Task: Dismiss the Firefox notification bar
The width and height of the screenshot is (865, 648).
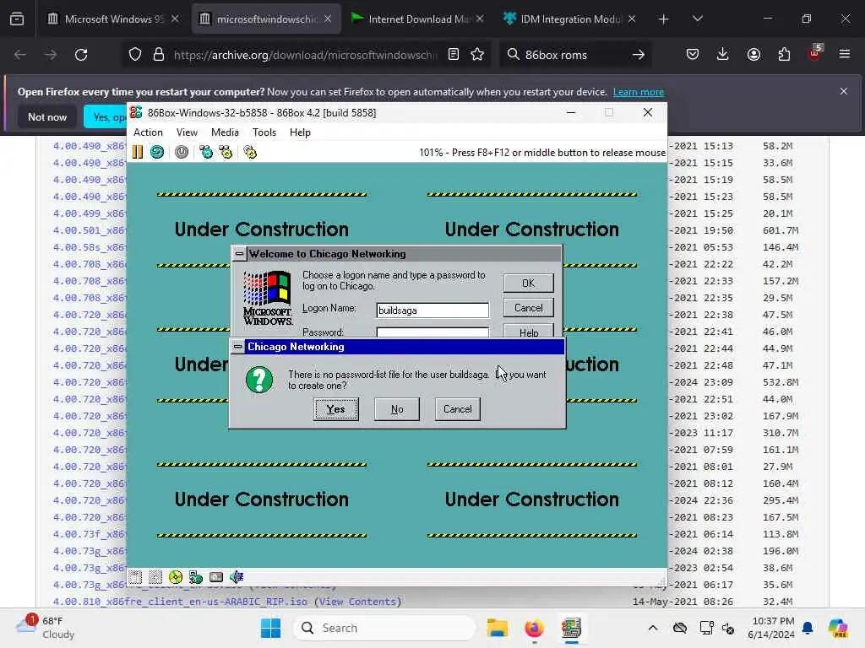Action: (x=844, y=91)
